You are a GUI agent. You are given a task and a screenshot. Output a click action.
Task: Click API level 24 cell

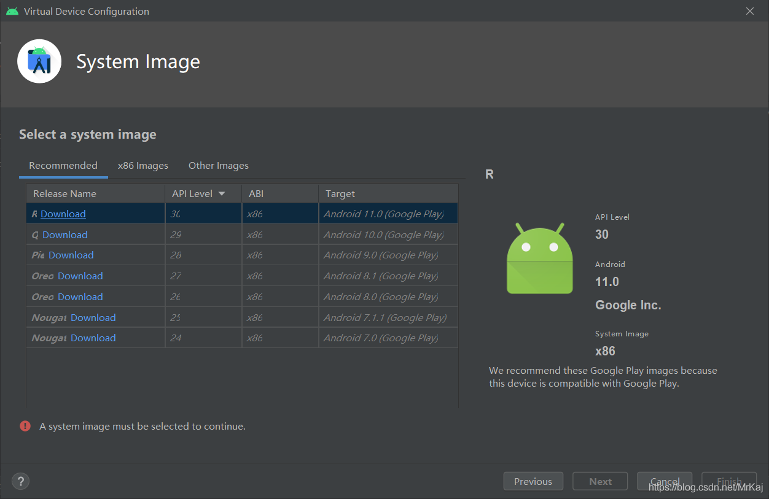coord(203,338)
